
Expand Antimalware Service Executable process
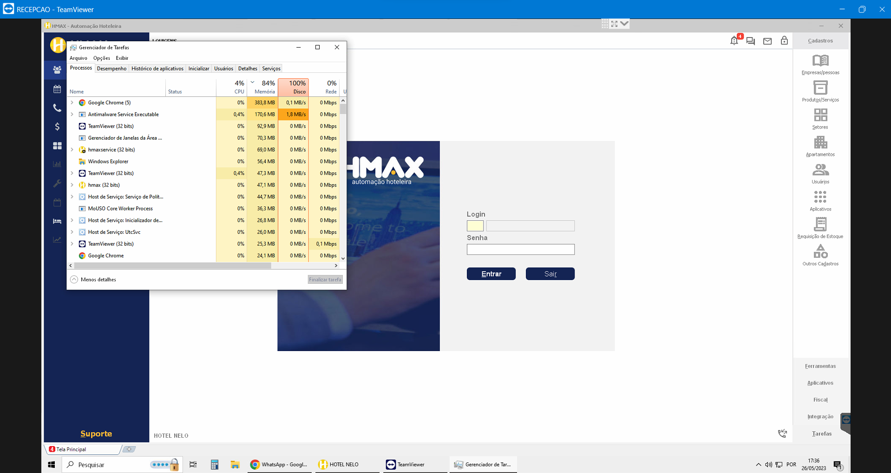pos(72,115)
